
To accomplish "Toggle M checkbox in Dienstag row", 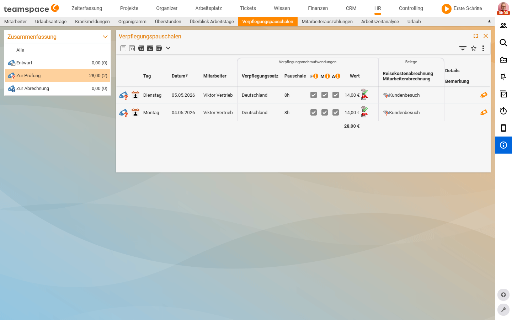I will 325,95.
